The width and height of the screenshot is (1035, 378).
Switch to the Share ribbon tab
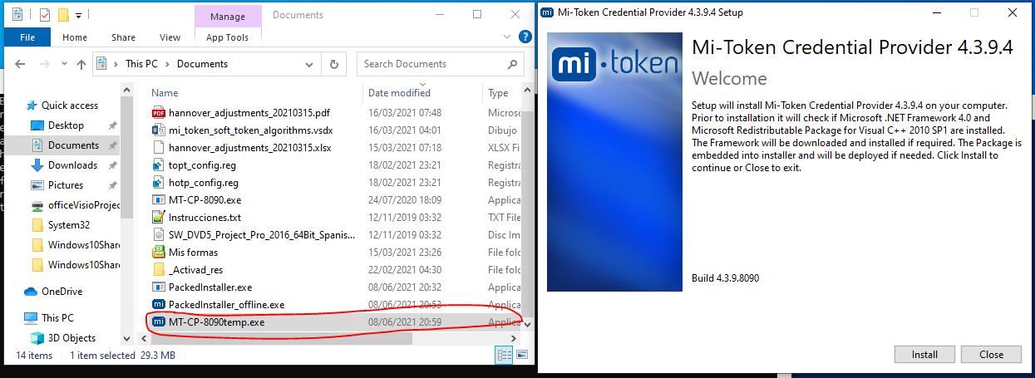123,37
